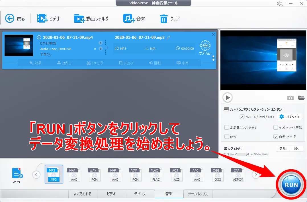Switch to the よく使われる tab
The width and height of the screenshot is (307, 202).
(x=83, y=194)
